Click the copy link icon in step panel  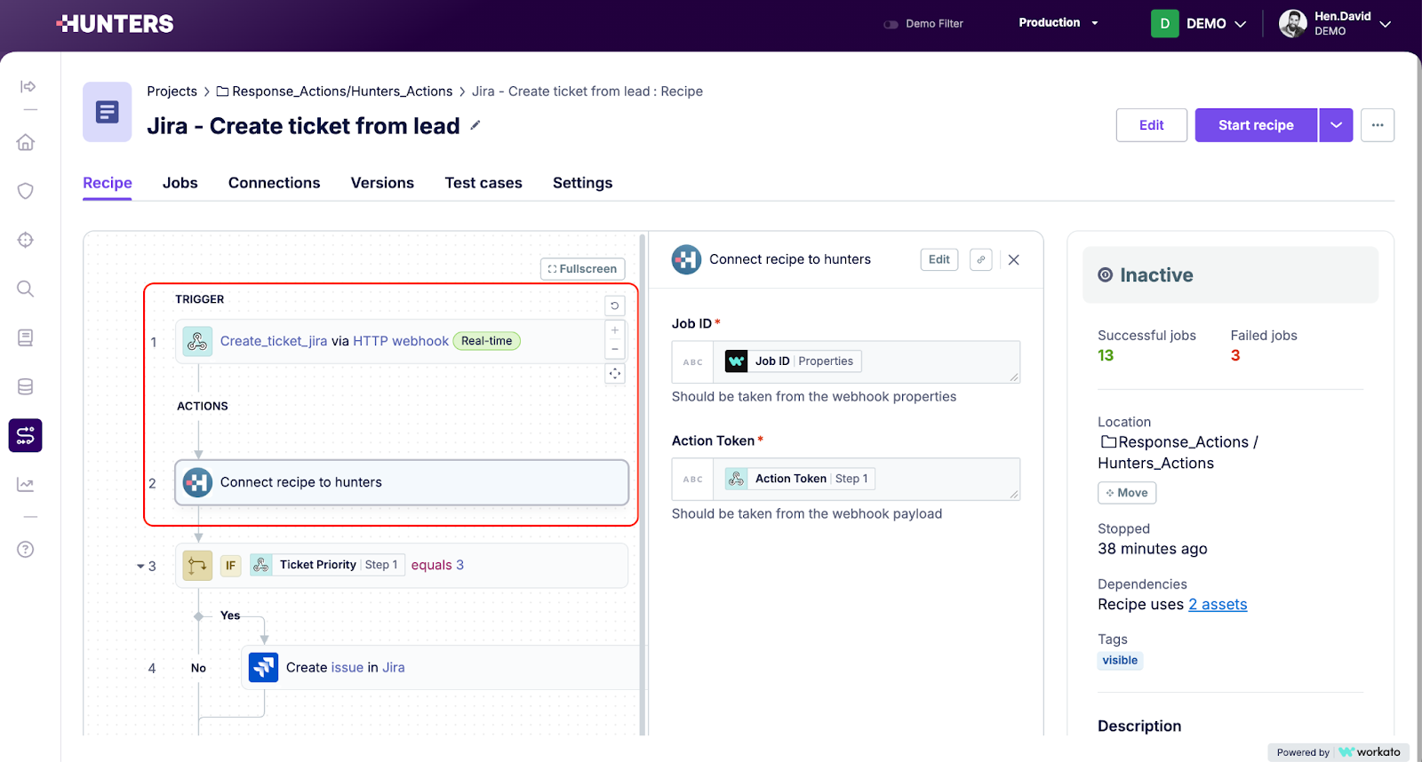tap(981, 259)
